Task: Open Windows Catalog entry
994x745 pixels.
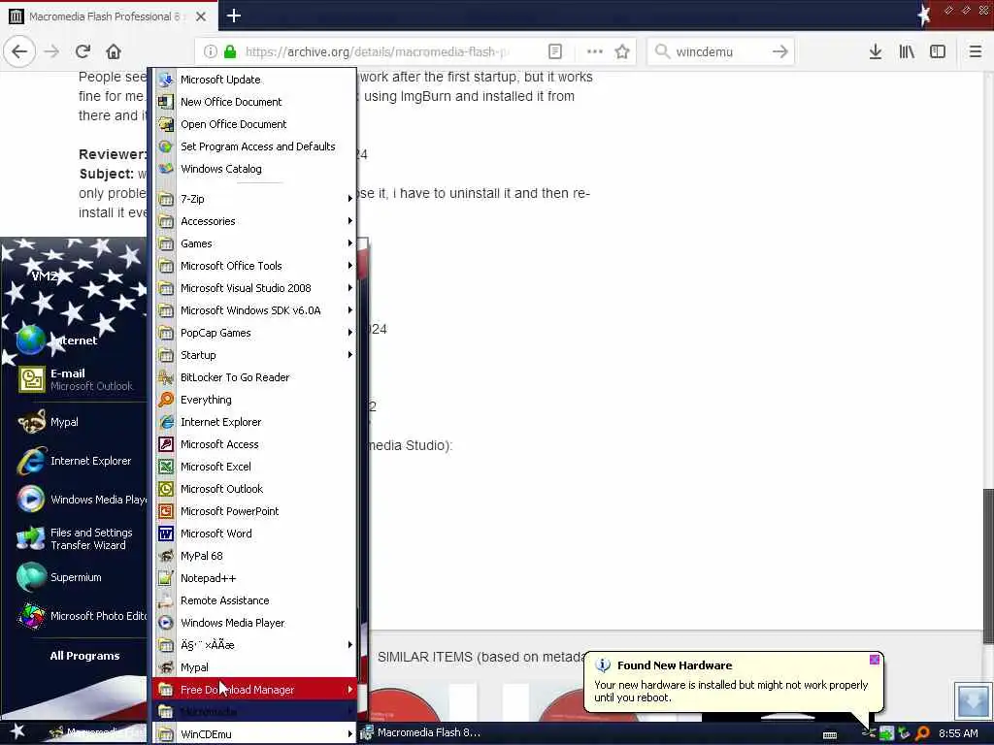Action: (x=253, y=169)
